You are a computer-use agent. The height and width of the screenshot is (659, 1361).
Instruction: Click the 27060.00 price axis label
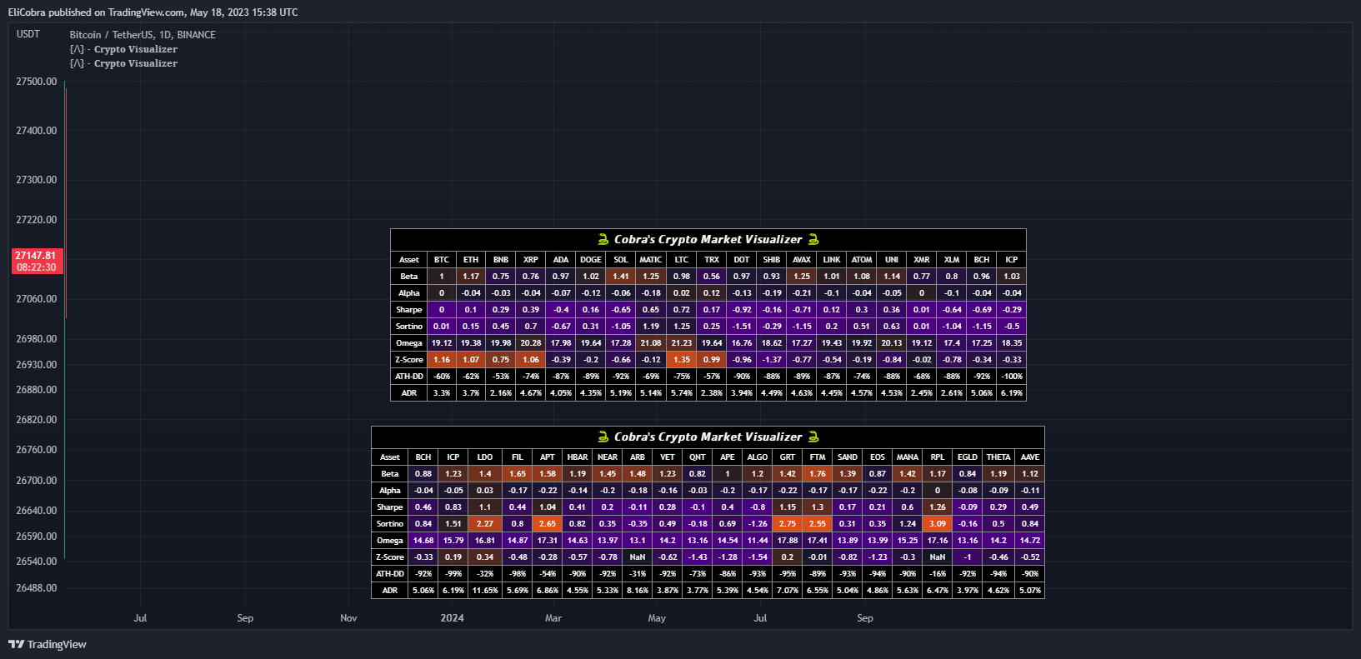coord(37,299)
